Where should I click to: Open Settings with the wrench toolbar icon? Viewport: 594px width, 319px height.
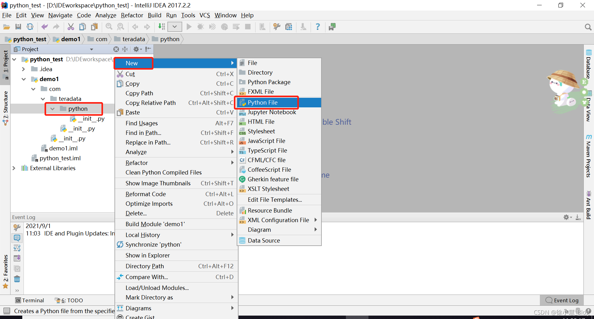(x=276, y=27)
